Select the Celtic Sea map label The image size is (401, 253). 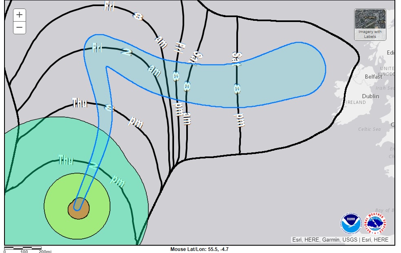(369, 129)
